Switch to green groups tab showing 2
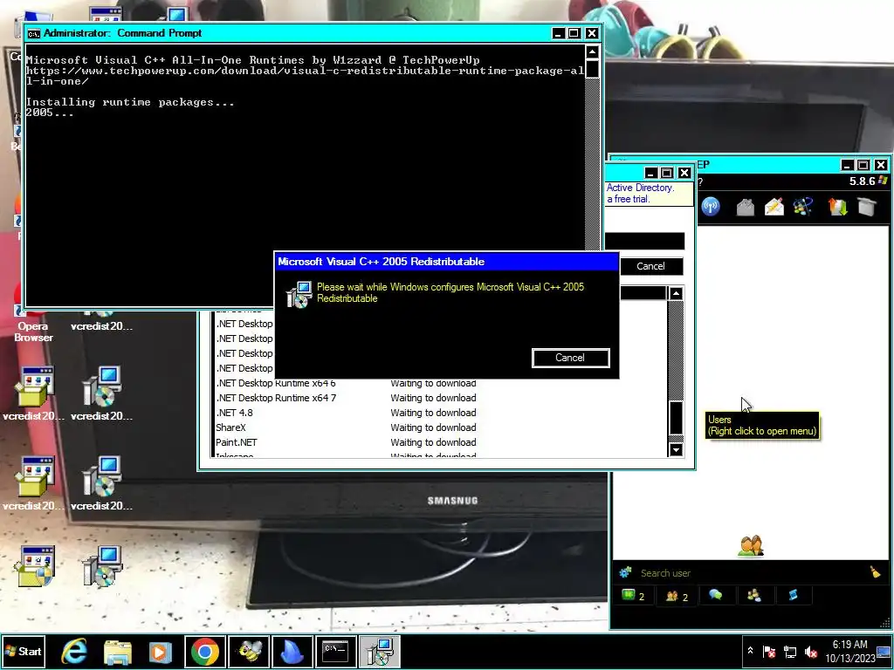Viewport: 894px width, 670px height. (x=633, y=596)
